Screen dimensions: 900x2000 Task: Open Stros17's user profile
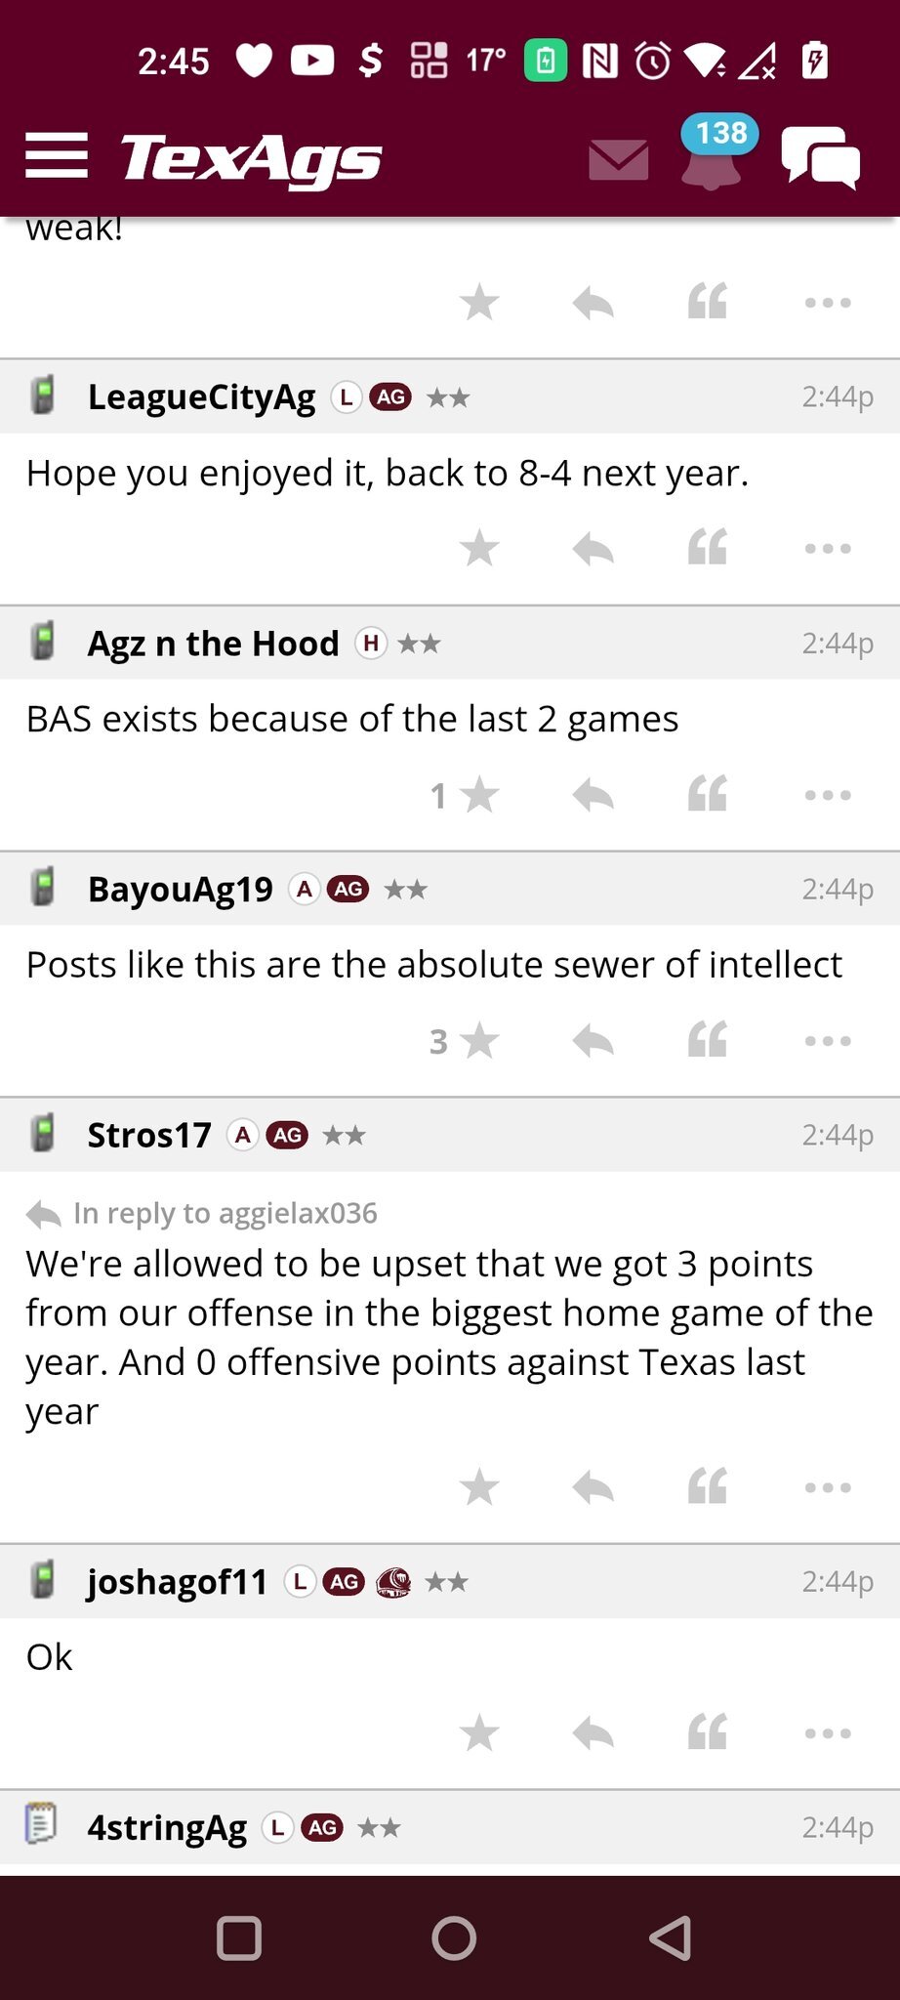149,1135
